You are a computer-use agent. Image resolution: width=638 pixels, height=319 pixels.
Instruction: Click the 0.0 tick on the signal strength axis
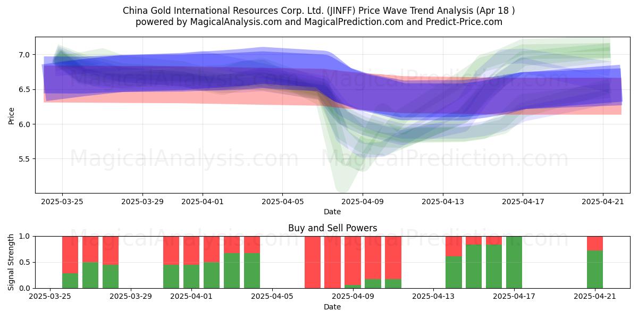click(24, 288)
